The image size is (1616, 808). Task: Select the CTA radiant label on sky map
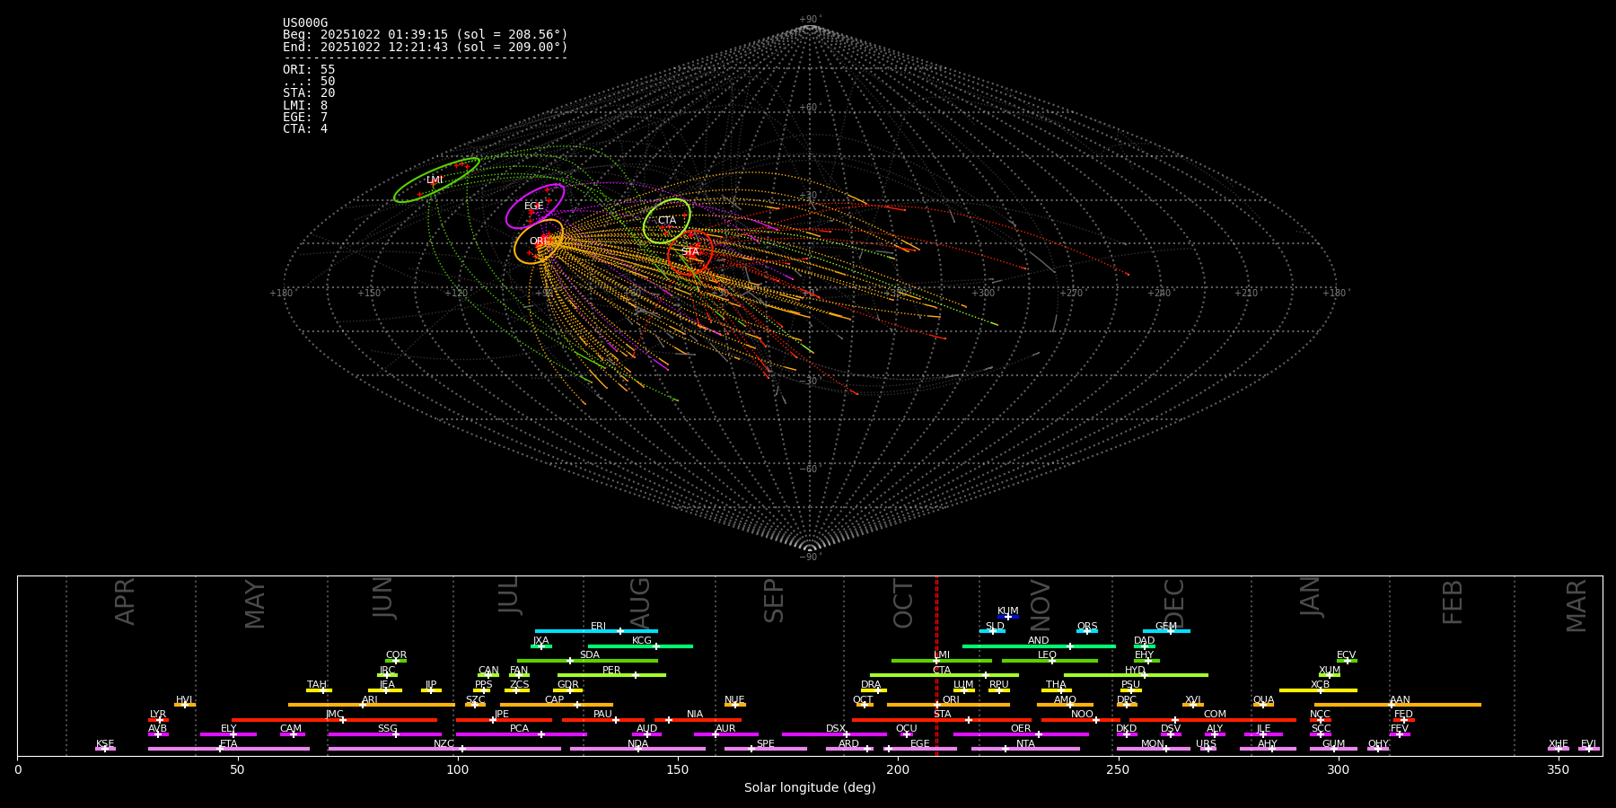point(667,221)
